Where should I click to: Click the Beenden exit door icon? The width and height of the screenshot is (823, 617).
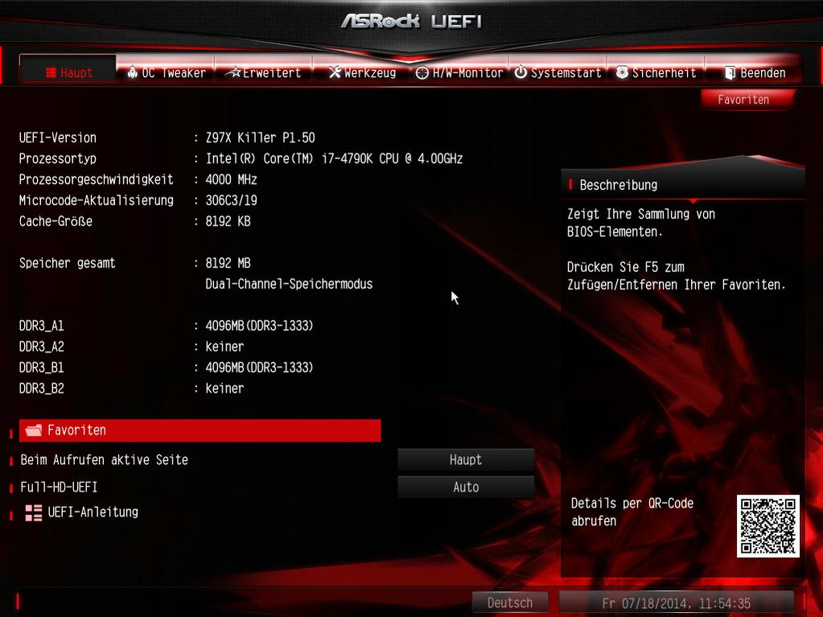[x=730, y=73]
